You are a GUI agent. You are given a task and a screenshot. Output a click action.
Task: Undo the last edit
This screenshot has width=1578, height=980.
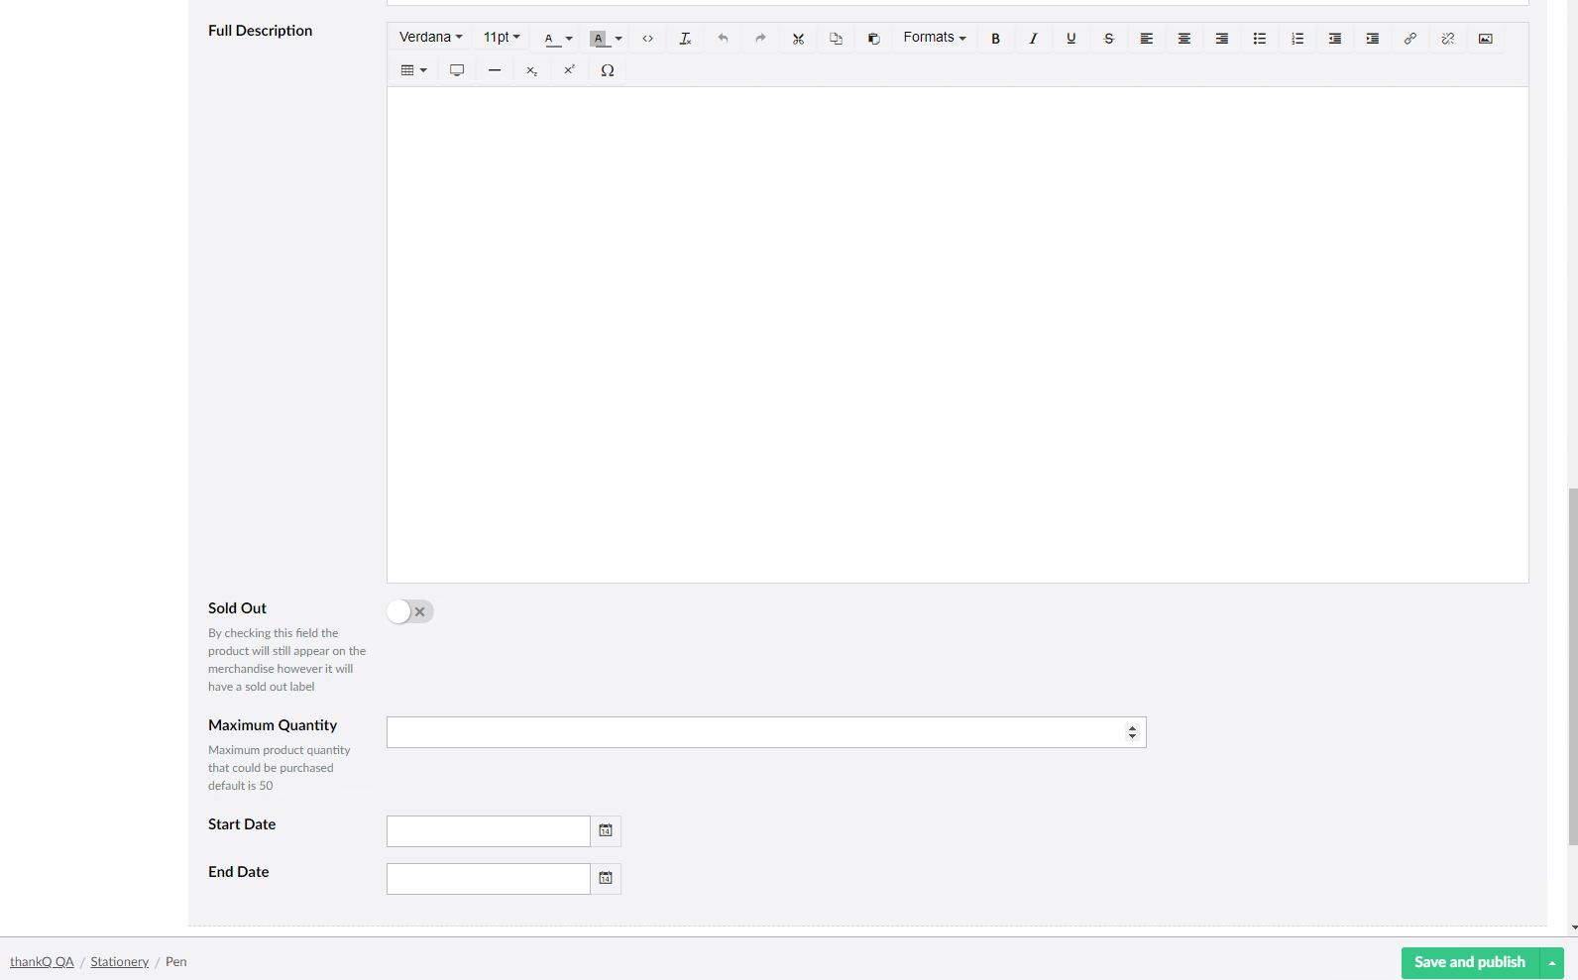723,39
